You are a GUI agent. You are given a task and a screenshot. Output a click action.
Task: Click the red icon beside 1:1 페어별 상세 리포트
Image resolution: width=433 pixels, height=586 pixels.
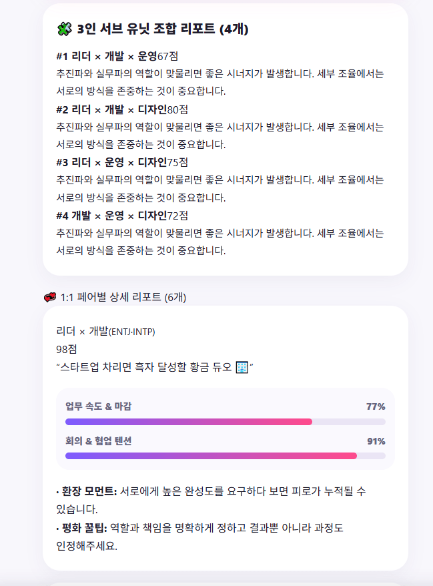50,297
